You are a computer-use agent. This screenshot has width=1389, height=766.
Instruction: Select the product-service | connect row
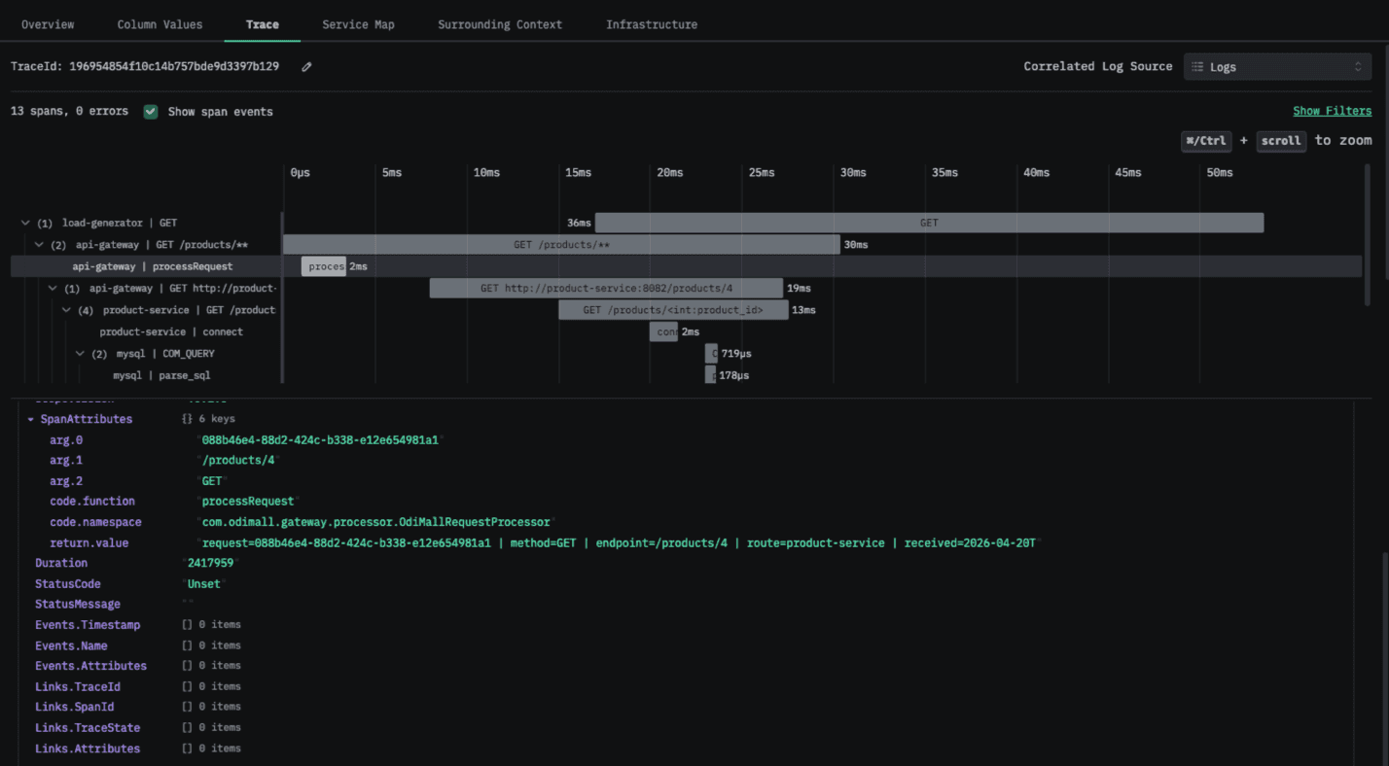(x=171, y=332)
